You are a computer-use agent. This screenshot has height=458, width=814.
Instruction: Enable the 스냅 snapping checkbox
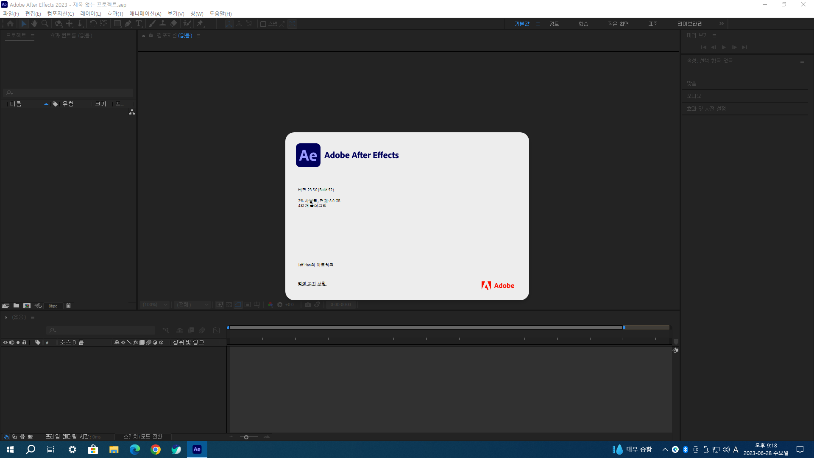tap(263, 24)
